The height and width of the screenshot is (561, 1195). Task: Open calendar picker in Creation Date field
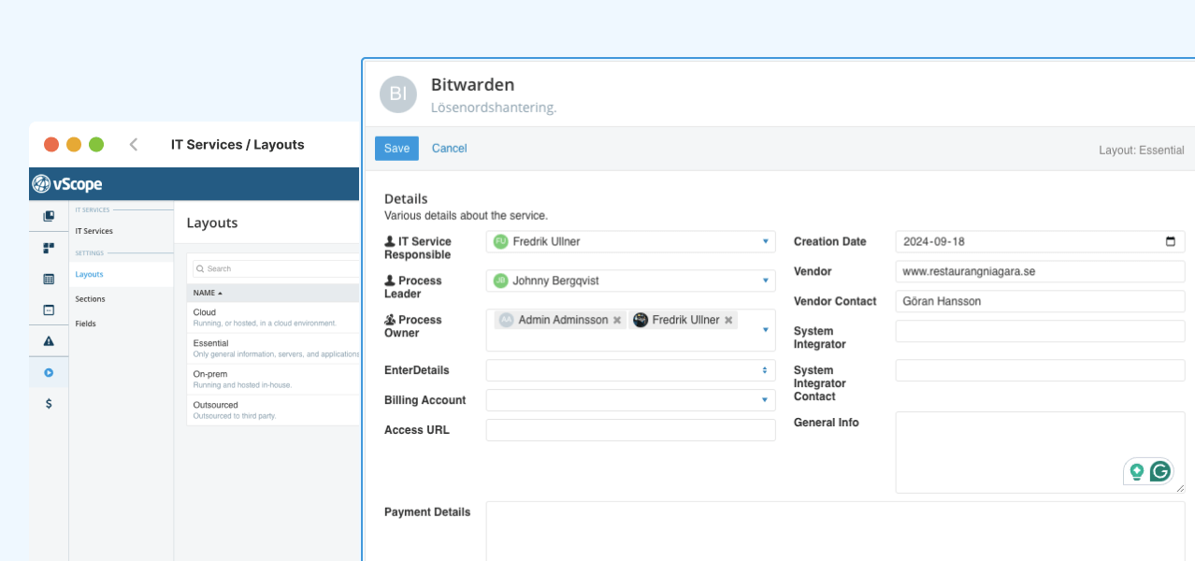coord(1171,241)
